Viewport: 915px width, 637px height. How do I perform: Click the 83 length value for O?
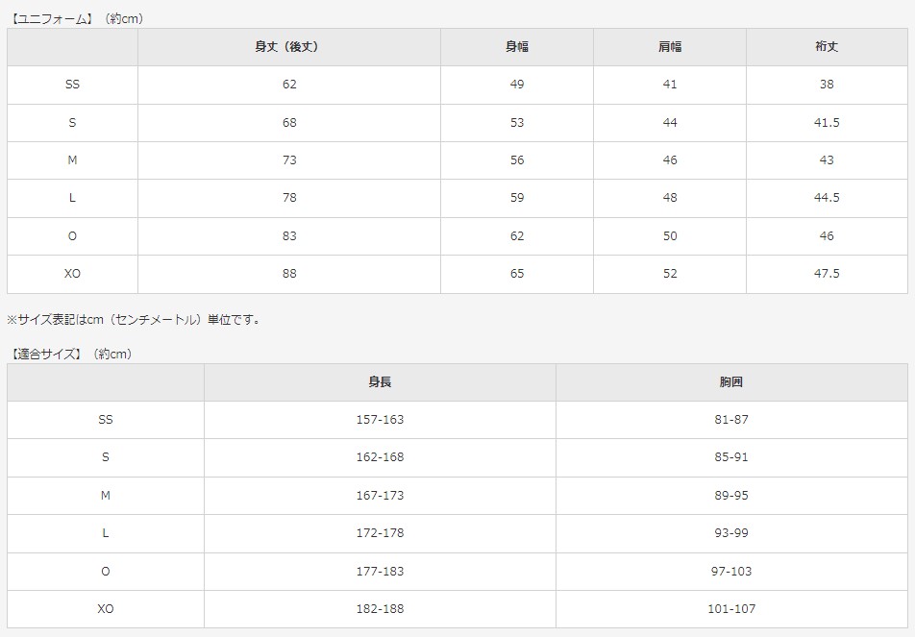(289, 236)
